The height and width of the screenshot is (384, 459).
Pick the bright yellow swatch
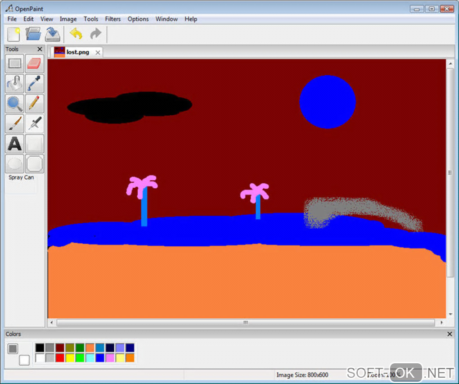[70, 357]
